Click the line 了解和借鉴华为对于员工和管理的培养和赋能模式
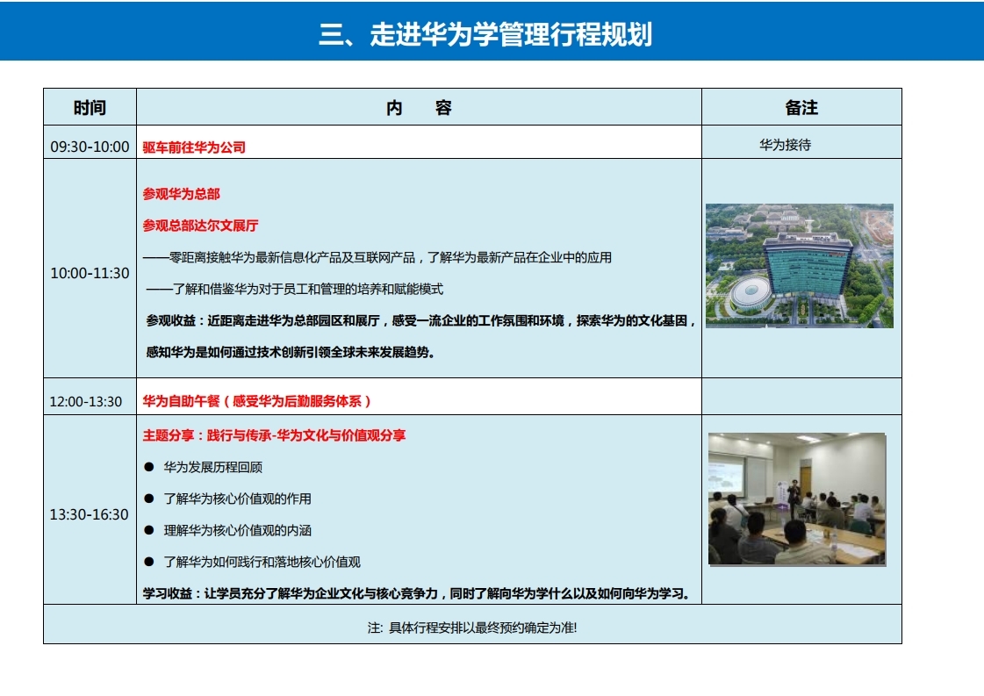The image size is (984, 696). click(x=295, y=289)
